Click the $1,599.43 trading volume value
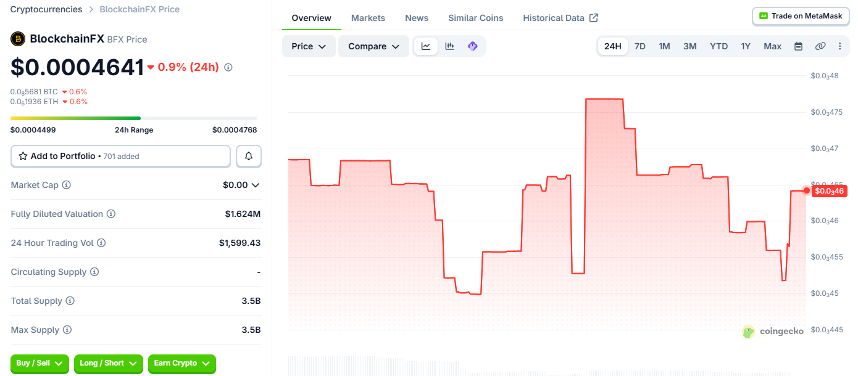Screen dimensions: 858x376 coord(239,243)
